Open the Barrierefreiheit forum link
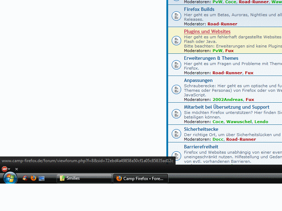Viewport: 282px width, 211px height. click(x=201, y=147)
